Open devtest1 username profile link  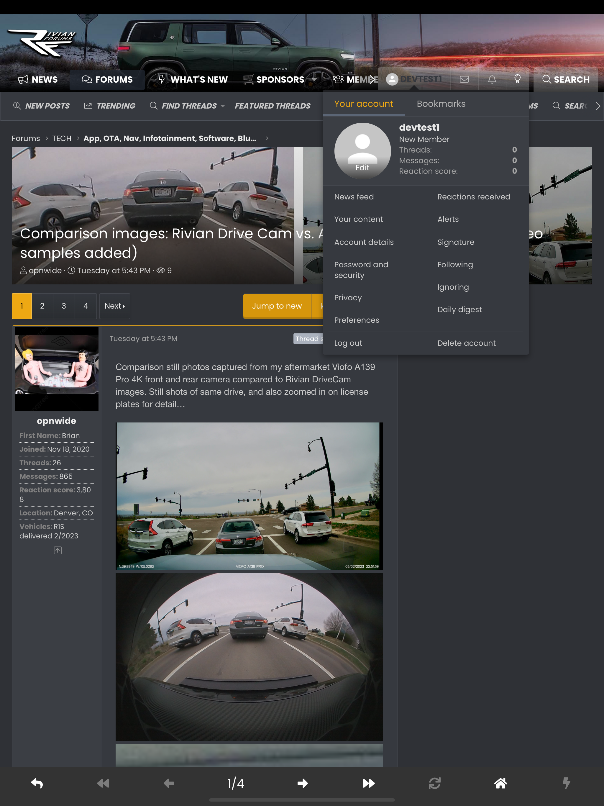pyautogui.click(x=419, y=127)
